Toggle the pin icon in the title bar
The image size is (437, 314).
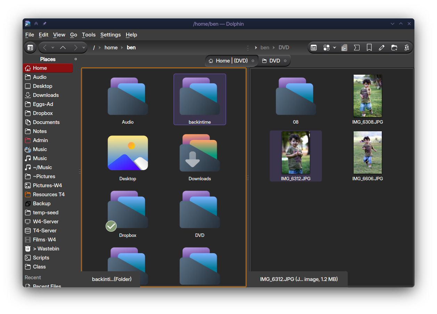click(44, 24)
